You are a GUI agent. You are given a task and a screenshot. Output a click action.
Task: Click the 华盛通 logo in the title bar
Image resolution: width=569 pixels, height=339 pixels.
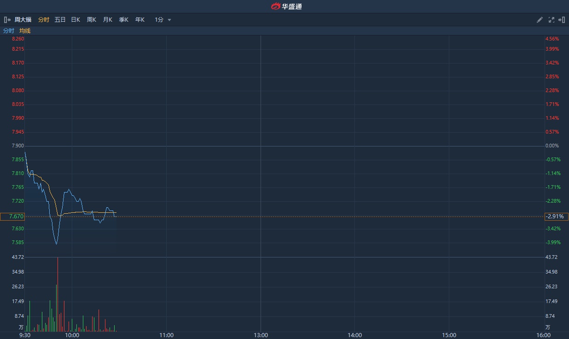pyautogui.click(x=286, y=6)
